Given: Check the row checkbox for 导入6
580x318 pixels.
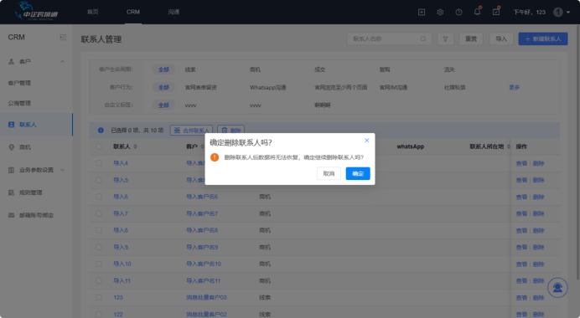Looking at the screenshot, I should point(99,197).
